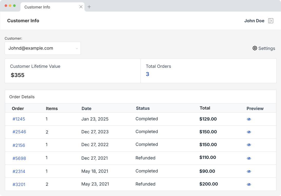
Task: Click the eye icon for order #2546
Action: tap(249, 132)
